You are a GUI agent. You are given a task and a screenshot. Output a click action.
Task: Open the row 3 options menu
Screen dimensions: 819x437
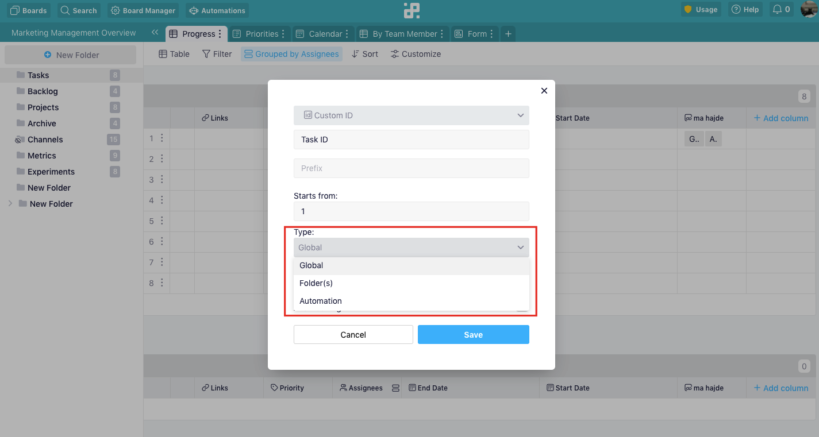tap(162, 180)
